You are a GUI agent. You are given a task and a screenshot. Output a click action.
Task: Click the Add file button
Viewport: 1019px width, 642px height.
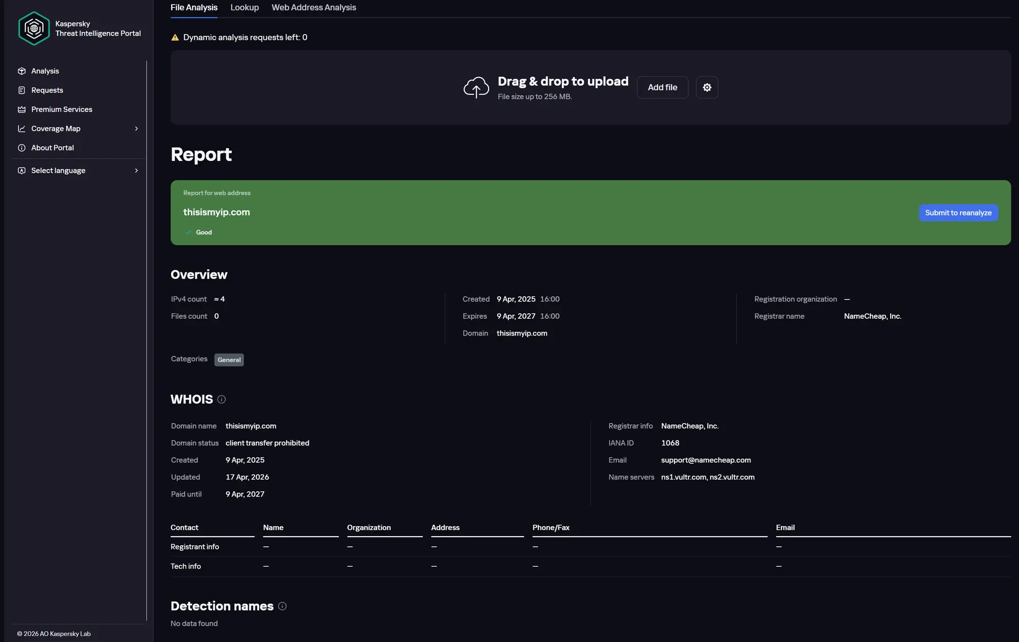click(x=662, y=88)
